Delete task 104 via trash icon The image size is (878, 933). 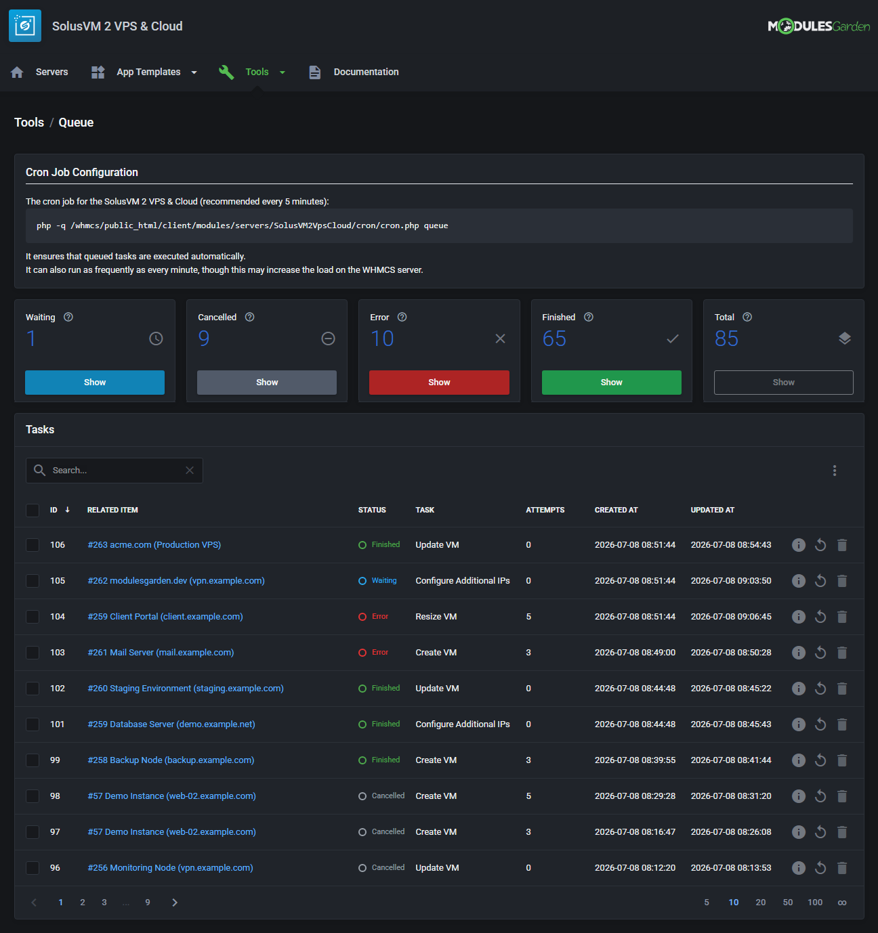click(842, 617)
